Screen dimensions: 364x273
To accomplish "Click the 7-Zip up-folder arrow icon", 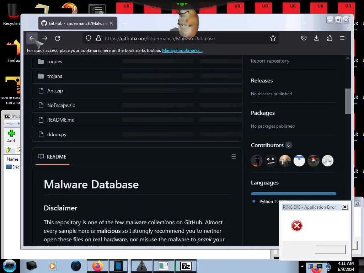I will click(x=9, y=150).
